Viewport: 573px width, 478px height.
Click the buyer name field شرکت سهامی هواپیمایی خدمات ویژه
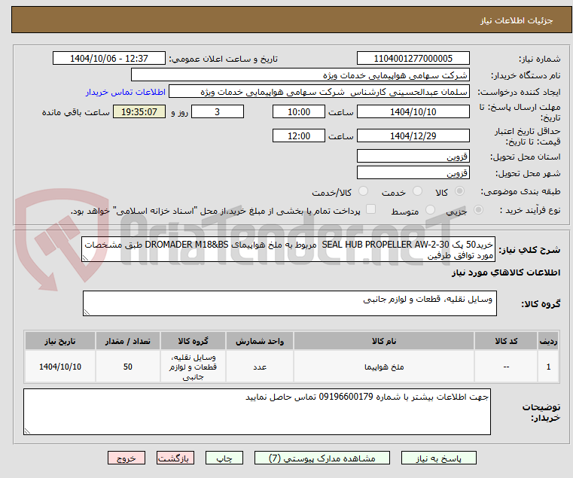click(300, 75)
